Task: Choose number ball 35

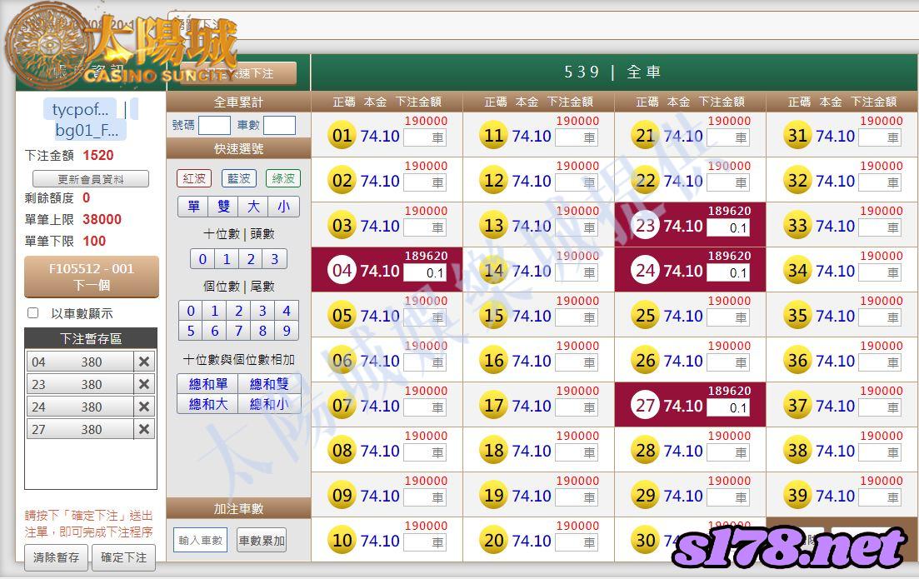Action: click(x=797, y=315)
